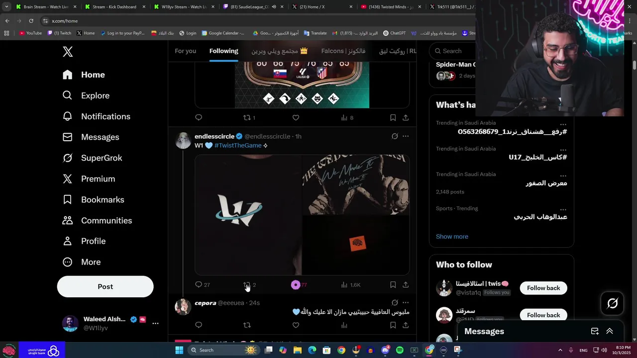The height and width of the screenshot is (358, 637).
Task: Ask Grok about the cepora post
Action: pos(395,303)
